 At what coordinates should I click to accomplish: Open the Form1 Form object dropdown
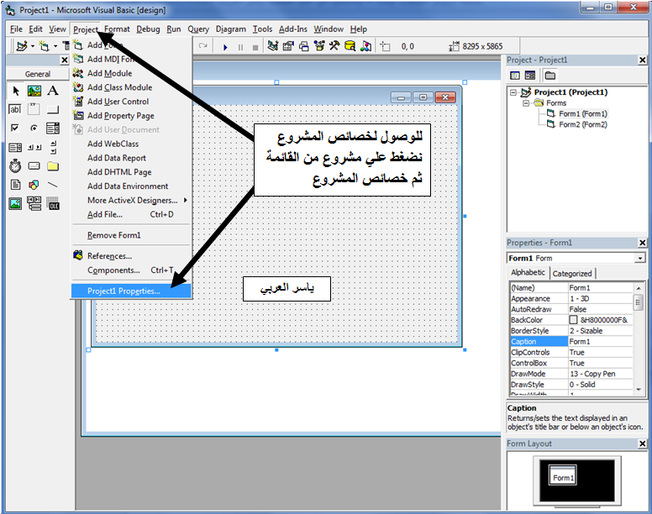pos(640,259)
